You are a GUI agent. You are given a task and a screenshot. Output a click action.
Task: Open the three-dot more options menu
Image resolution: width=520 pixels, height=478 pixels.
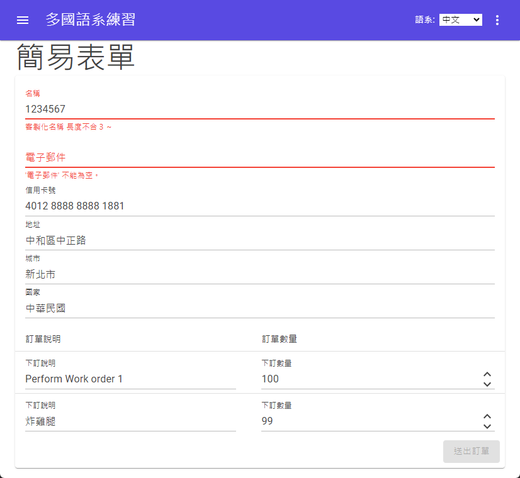point(497,20)
